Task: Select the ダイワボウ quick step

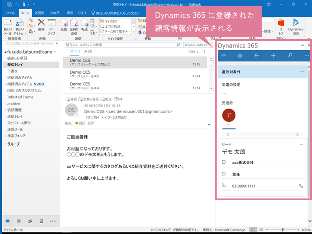Action: (116, 21)
